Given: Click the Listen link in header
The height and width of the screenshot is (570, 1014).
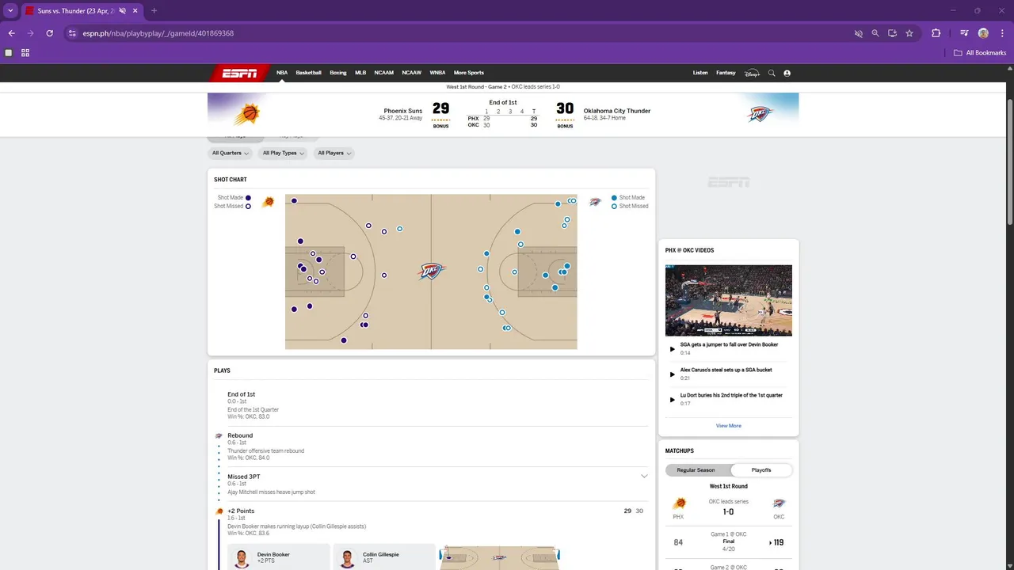Looking at the screenshot, I should pos(700,73).
